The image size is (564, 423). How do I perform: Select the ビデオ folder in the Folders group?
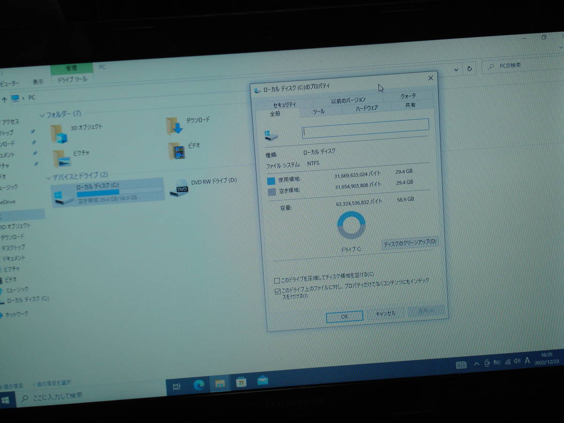click(x=184, y=150)
